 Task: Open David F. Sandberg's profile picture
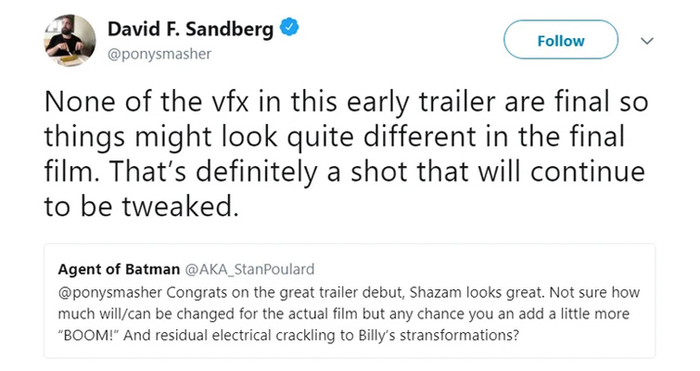coord(68,41)
